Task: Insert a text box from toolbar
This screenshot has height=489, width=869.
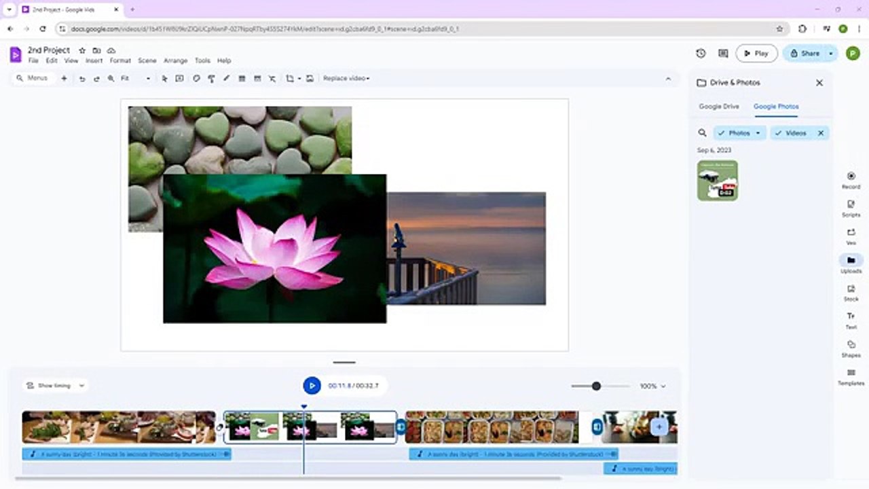Action: [179, 79]
